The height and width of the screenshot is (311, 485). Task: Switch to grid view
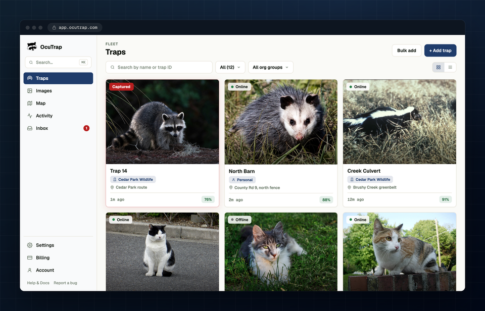[439, 67]
